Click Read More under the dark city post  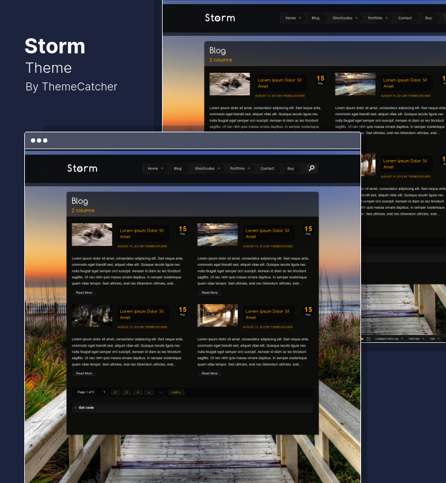[84, 373]
